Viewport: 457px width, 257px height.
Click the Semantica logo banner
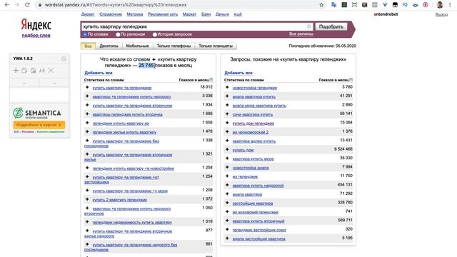point(37,113)
